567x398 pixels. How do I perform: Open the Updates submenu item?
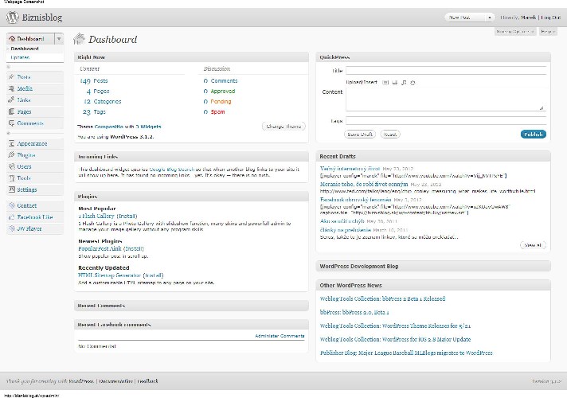coord(20,57)
